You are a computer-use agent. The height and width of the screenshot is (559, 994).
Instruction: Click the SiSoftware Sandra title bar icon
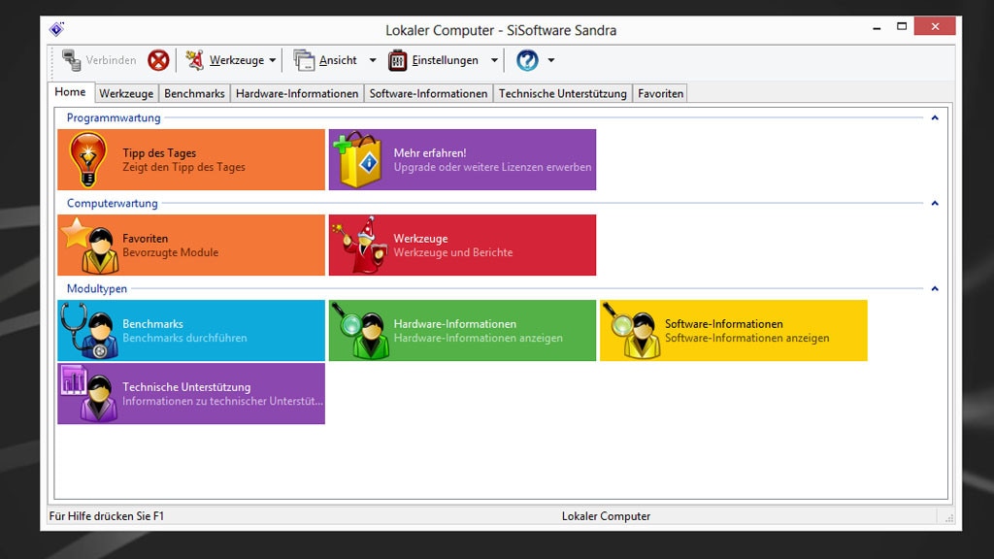tap(56, 29)
